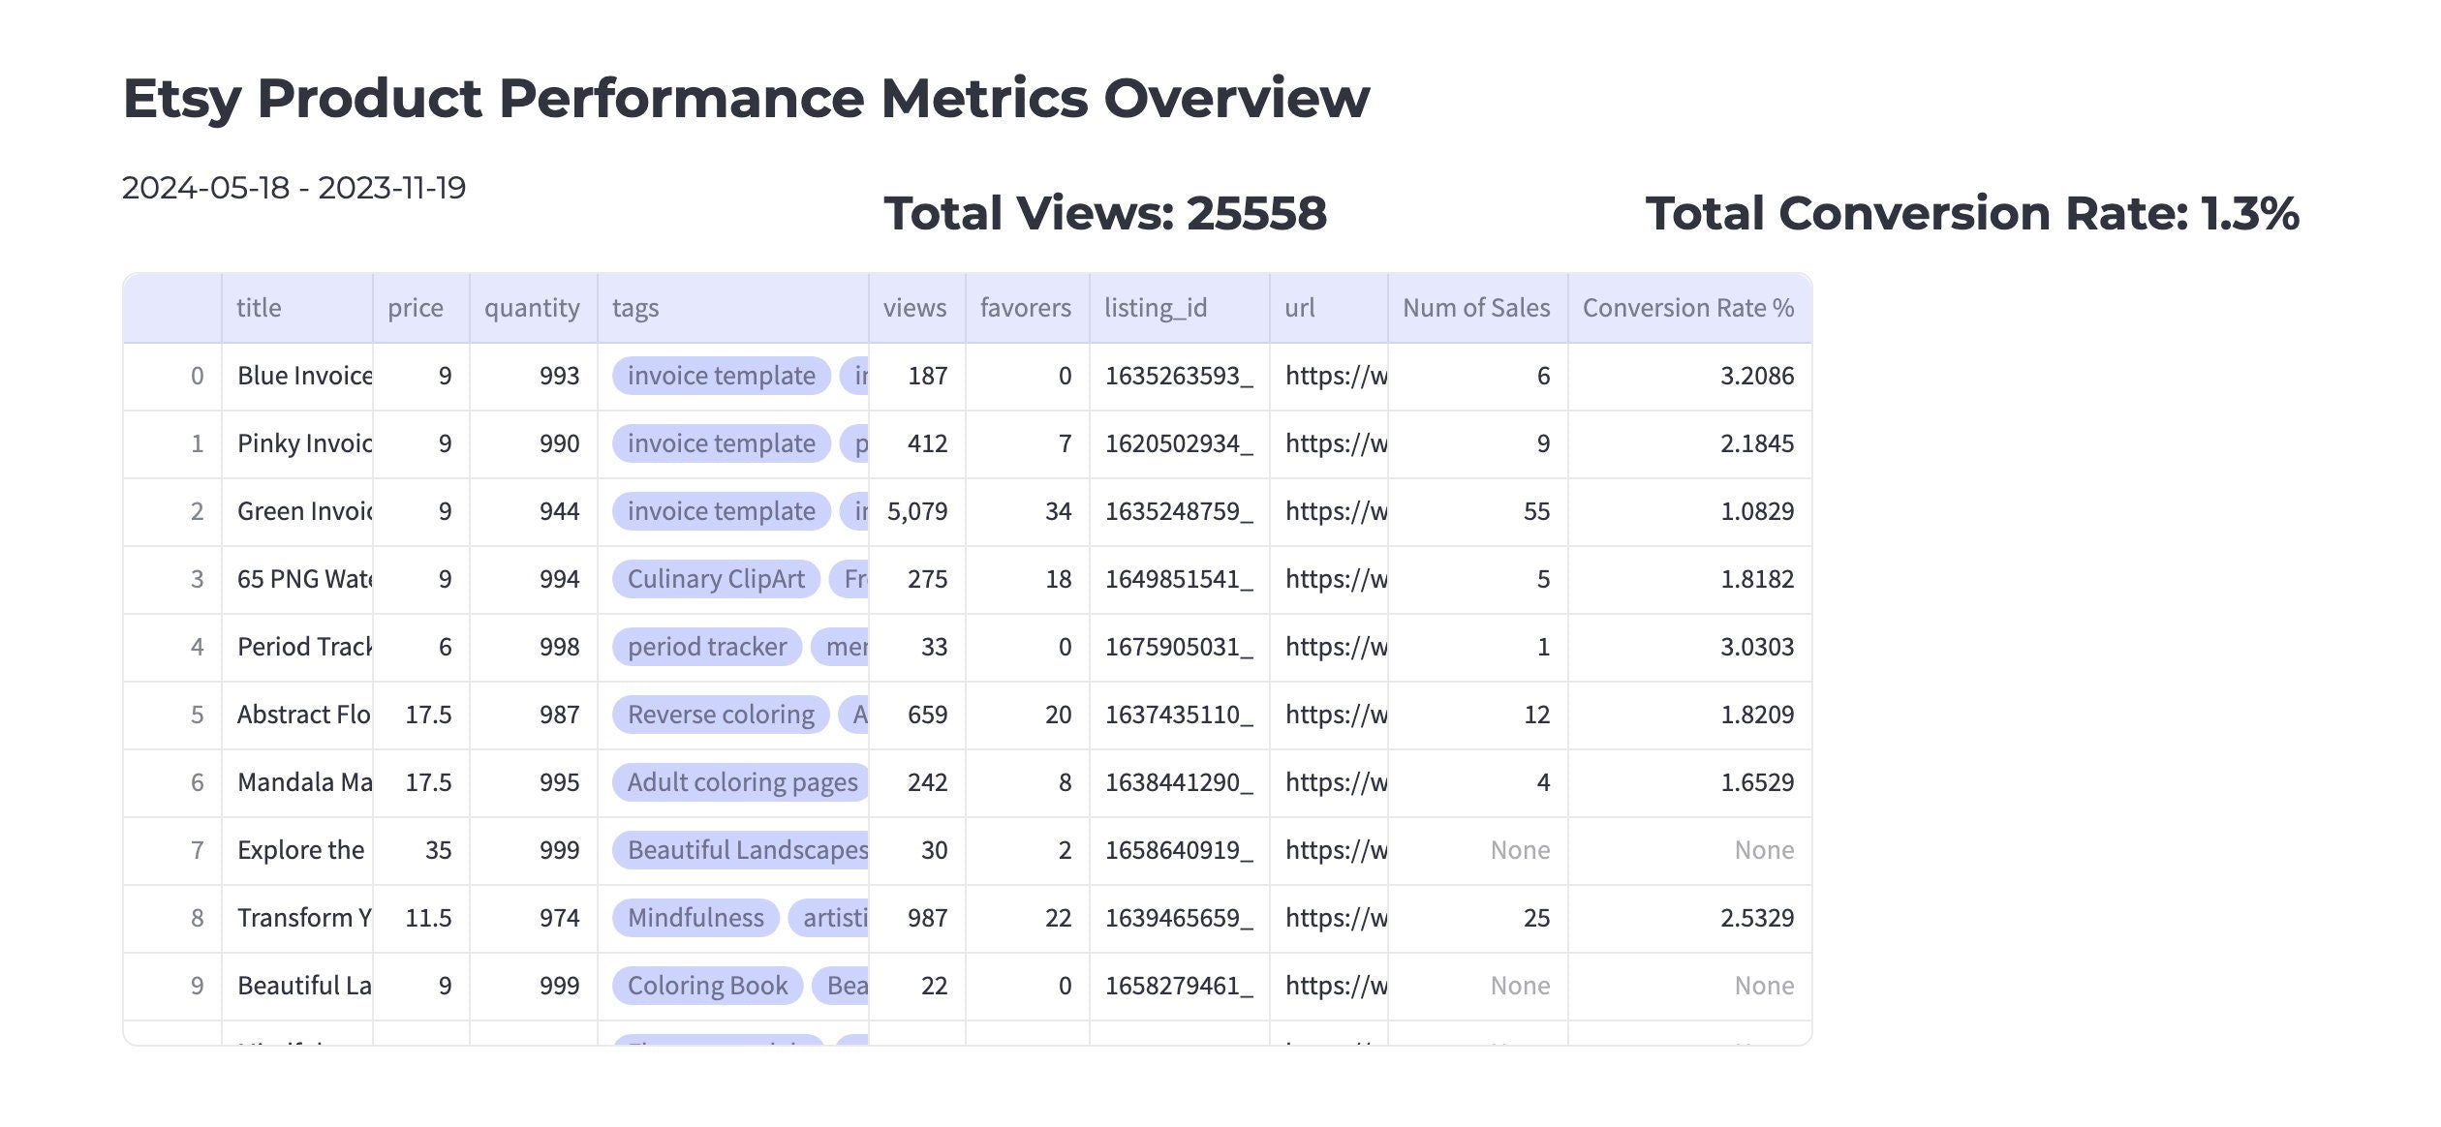Click the Beautiful Landscapes tag
This screenshot has width=2441, height=1127.
point(741,850)
